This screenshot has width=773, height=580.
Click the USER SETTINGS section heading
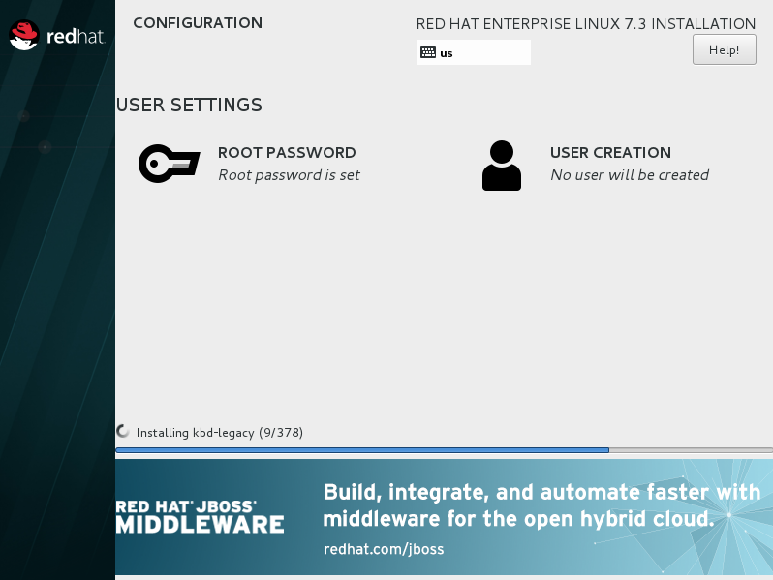[189, 105]
